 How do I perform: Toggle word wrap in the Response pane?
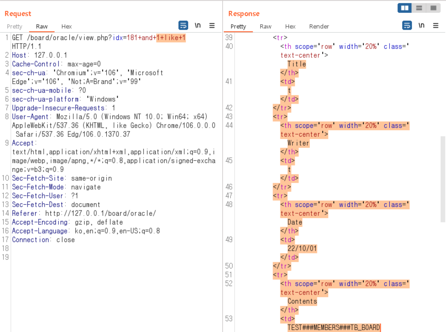407,25
